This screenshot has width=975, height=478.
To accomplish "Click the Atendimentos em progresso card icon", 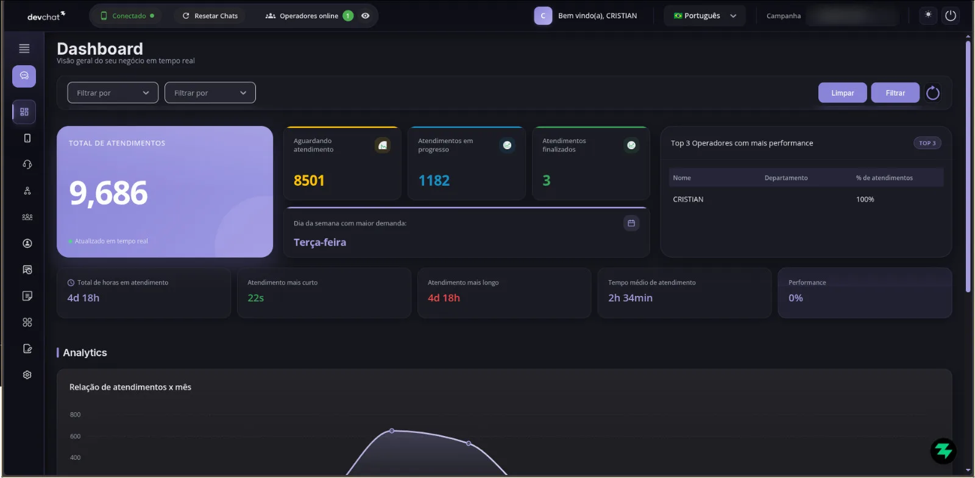I will (x=507, y=145).
